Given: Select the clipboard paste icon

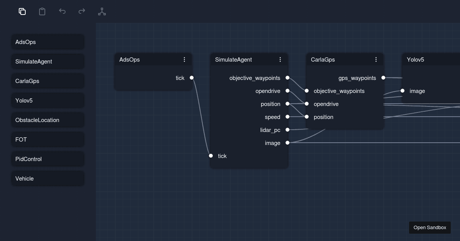Looking at the screenshot, I should [42, 11].
